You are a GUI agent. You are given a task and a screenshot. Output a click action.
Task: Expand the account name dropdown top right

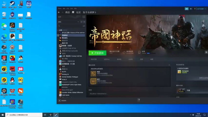(x=201, y=9)
